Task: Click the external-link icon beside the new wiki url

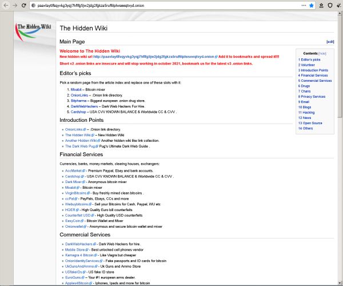Action: click(216, 57)
